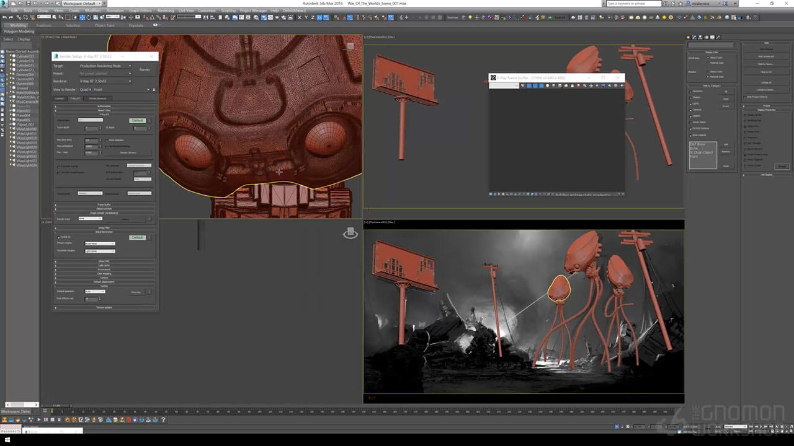Click the X axis constraint icon
The width and height of the screenshot is (794, 446).
coord(300,17)
